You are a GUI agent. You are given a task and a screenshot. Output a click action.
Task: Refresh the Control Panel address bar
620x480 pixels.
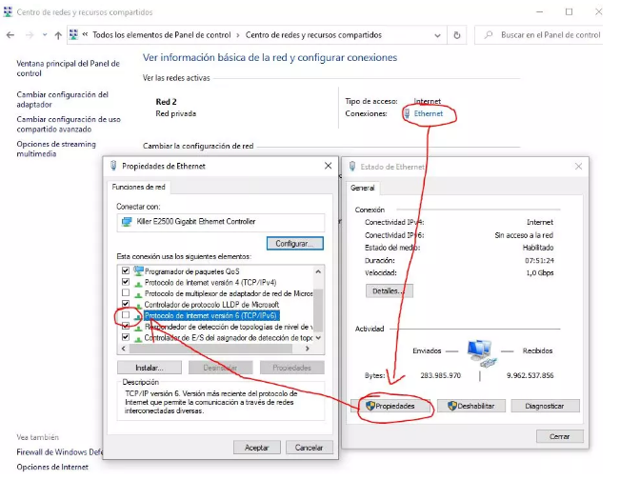(458, 35)
